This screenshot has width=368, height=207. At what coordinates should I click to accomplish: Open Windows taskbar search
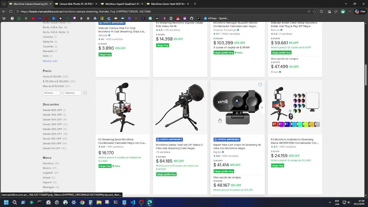[15, 202]
